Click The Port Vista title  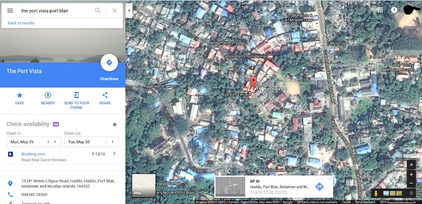coord(24,71)
